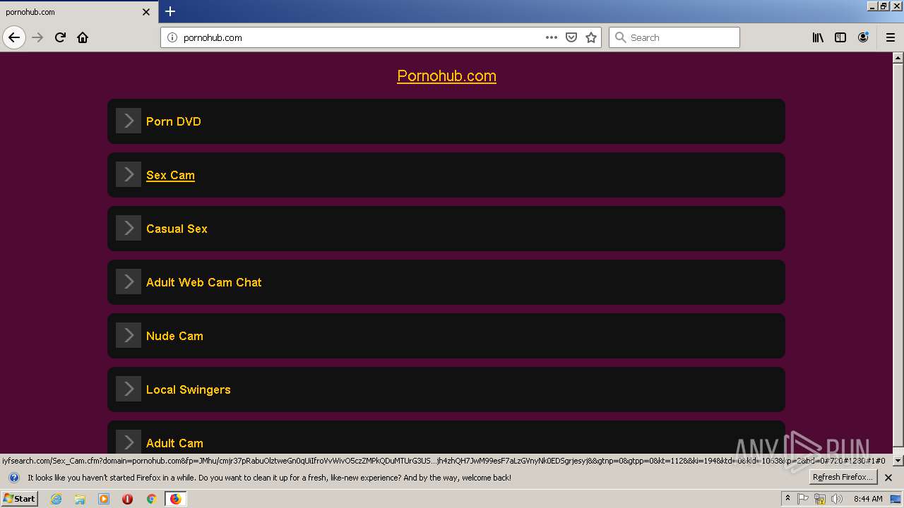The height and width of the screenshot is (508, 904).
Task: Open the Firefox hamburger menu
Action: 891,37
